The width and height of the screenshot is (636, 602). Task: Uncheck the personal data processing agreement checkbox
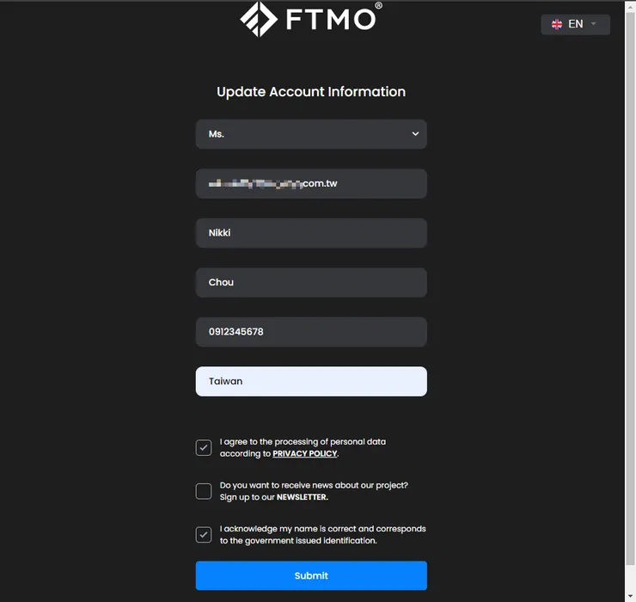[204, 447]
